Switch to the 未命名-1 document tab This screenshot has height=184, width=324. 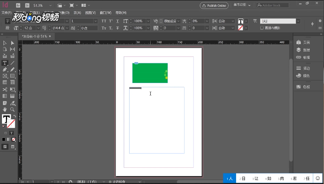pyautogui.click(x=35, y=36)
